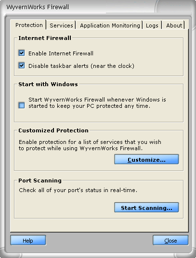The width and height of the screenshot is (196, 258).
Task: Open the Customize... protection dialog
Action: click(146, 159)
